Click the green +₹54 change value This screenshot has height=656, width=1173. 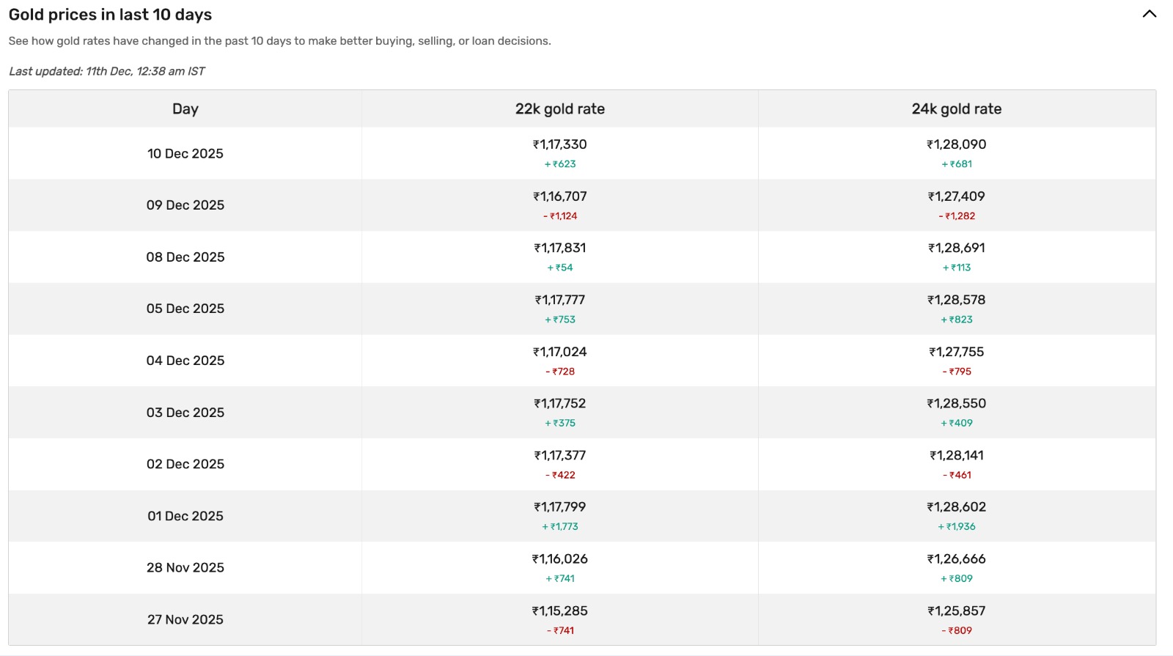(x=559, y=268)
